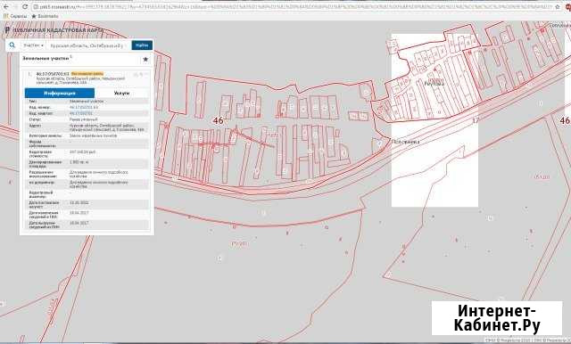Open the Bookmarks folder in bookmarks bar

tap(46, 16)
